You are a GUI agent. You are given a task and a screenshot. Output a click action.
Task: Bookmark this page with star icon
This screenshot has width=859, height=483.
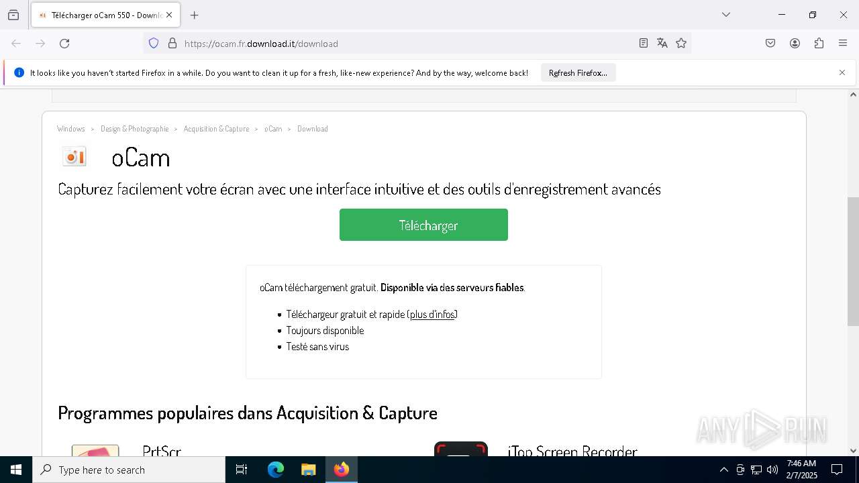click(681, 44)
